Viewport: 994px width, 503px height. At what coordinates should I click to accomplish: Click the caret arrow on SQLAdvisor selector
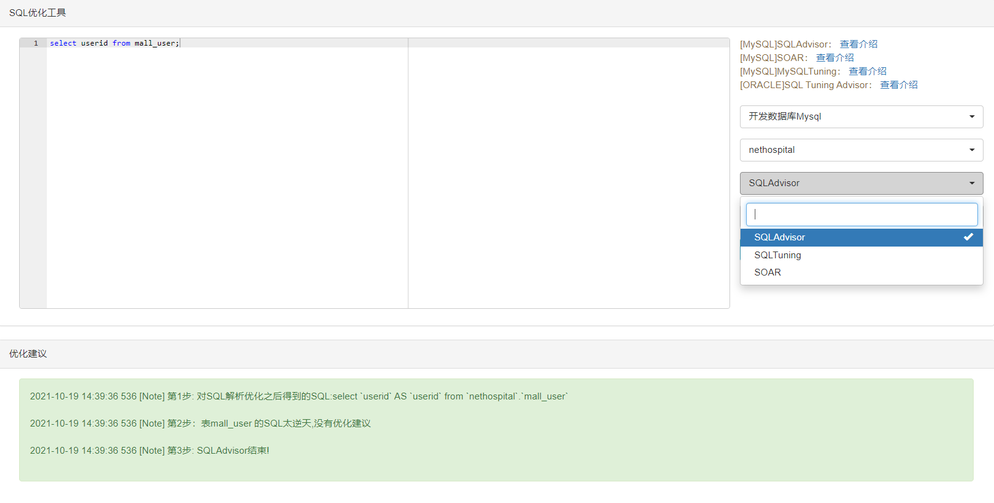point(972,183)
